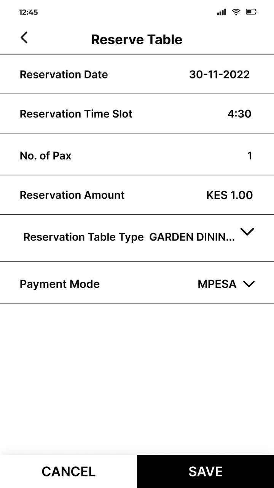Tap the KES 1.00 reservation amount

[x=229, y=195]
